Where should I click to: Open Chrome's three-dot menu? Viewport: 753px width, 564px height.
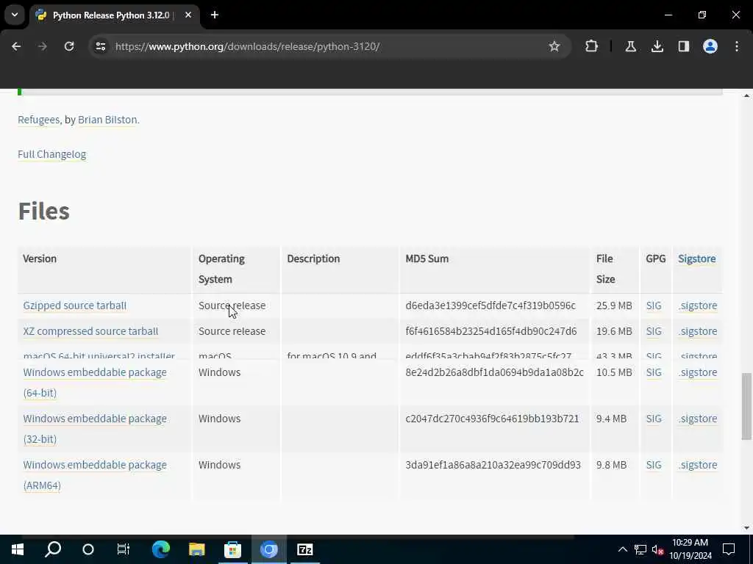[737, 46]
